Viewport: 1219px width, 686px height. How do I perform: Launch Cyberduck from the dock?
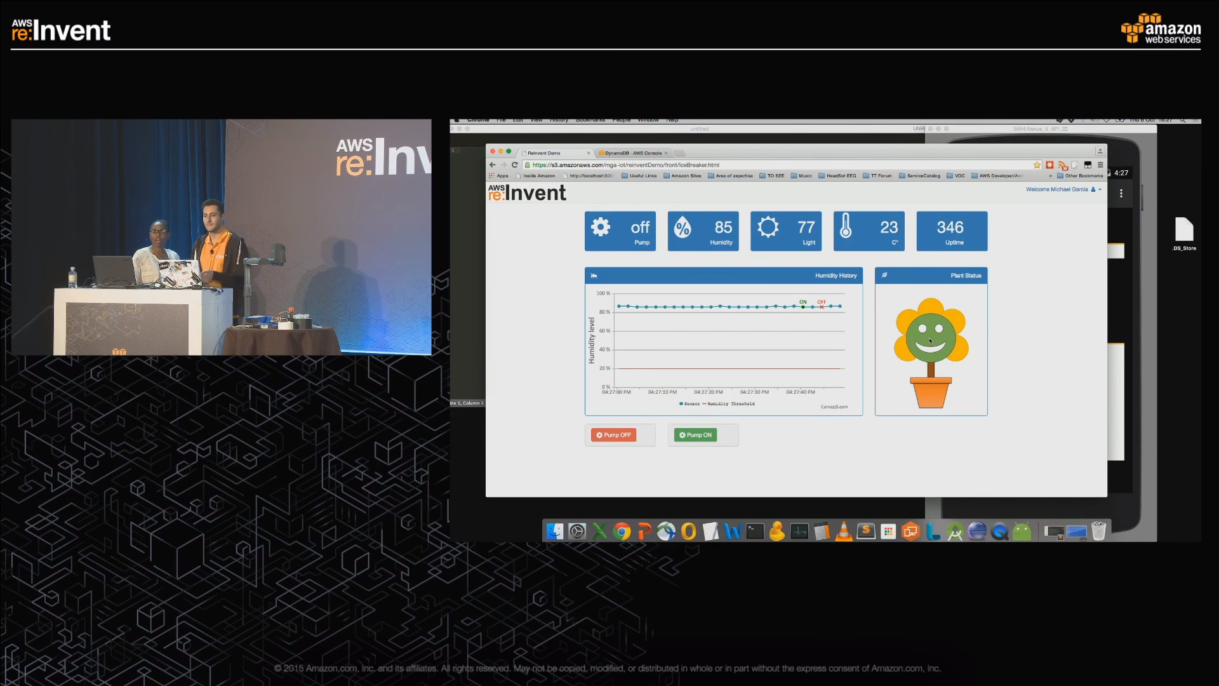(777, 531)
